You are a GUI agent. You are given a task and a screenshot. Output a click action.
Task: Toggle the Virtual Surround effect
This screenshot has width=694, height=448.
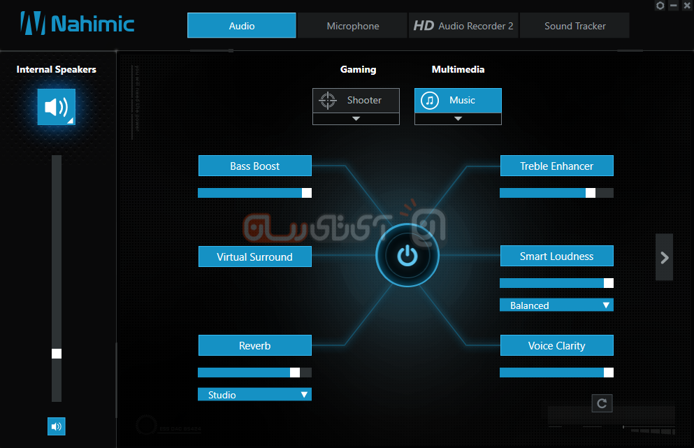coord(254,256)
